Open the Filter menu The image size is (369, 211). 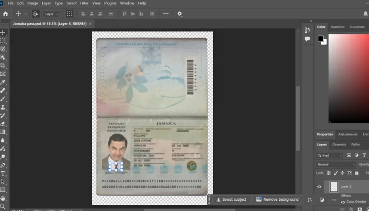pyautogui.click(x=84, y=3)
